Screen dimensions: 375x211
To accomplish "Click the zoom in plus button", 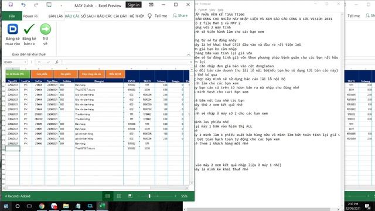I will click(x=175, y=196).
